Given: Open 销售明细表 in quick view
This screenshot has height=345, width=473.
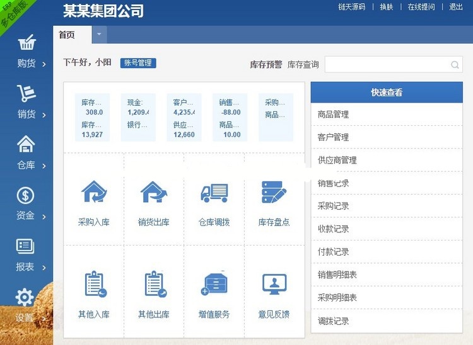Looking at the screenshot, I should click(x=387, y=274).
